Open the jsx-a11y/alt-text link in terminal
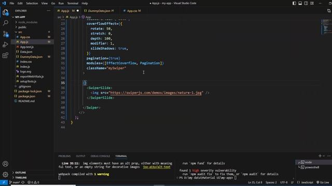Image resolution: width=332 pixels, height=186 pixels. tap(157, 167)
